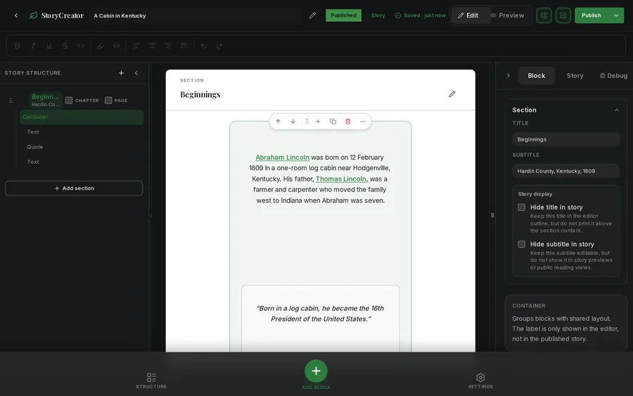
Task: Switch to Preview mode
Action: [507, 15]
